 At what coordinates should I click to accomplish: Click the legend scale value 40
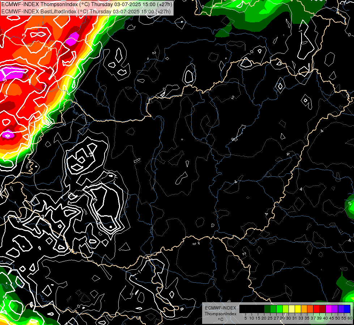(325, 318)
